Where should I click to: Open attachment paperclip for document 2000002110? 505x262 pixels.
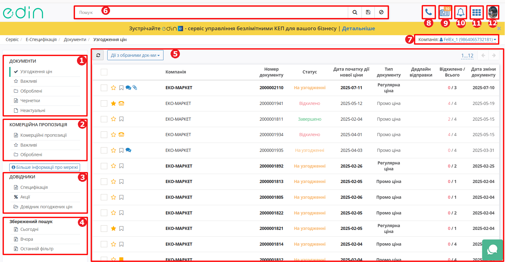point(135,88)
